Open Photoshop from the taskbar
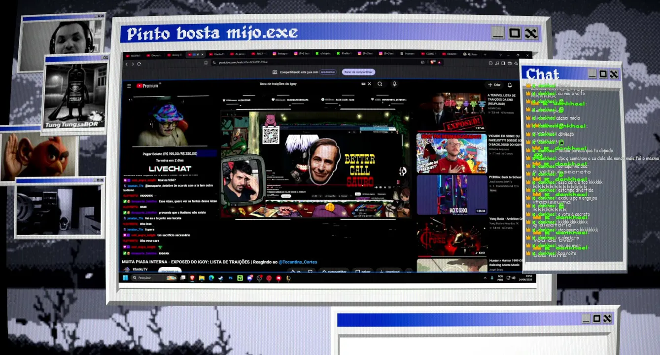The width and height of the screenshot is (660, 355). (x=230, y=278)
